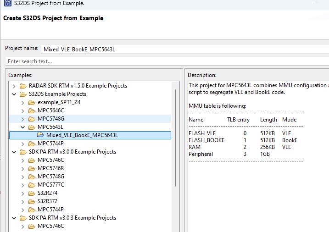Click folder icon of MPC5748G under S32DS Example Projects

(32, 119)
